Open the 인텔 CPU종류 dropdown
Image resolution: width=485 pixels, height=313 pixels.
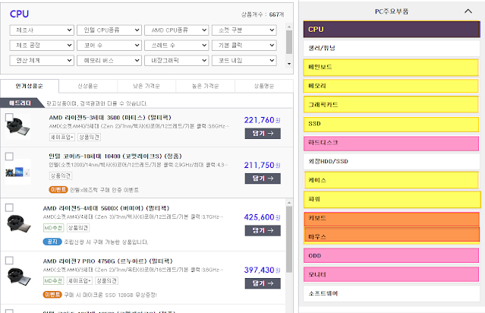pyautogui.click(x=109, y=30)
